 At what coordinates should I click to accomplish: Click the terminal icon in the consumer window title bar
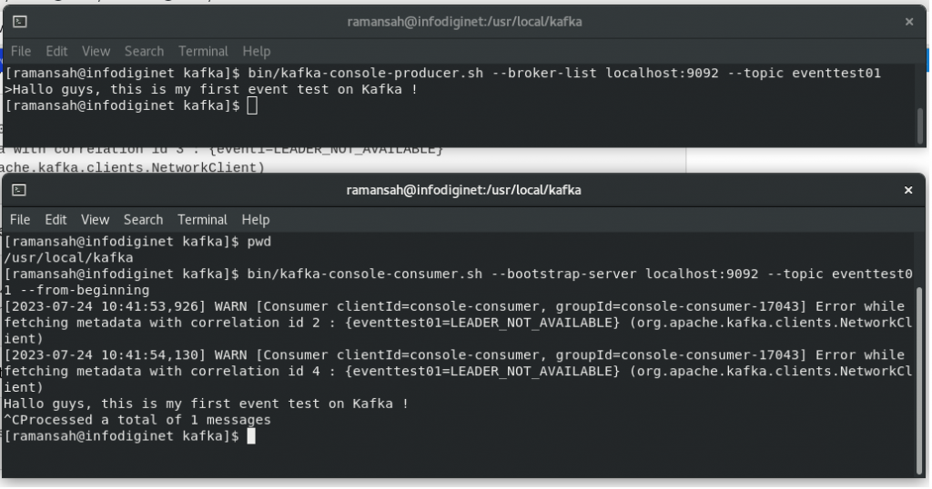click(19, 190)
